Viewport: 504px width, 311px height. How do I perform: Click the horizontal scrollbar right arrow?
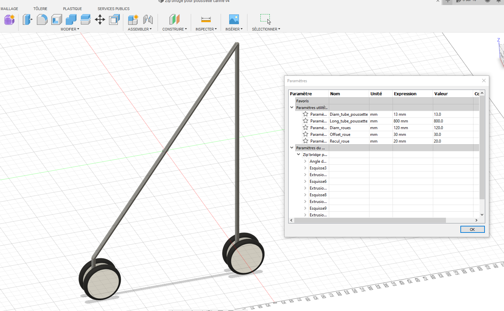tap(476, 220)
